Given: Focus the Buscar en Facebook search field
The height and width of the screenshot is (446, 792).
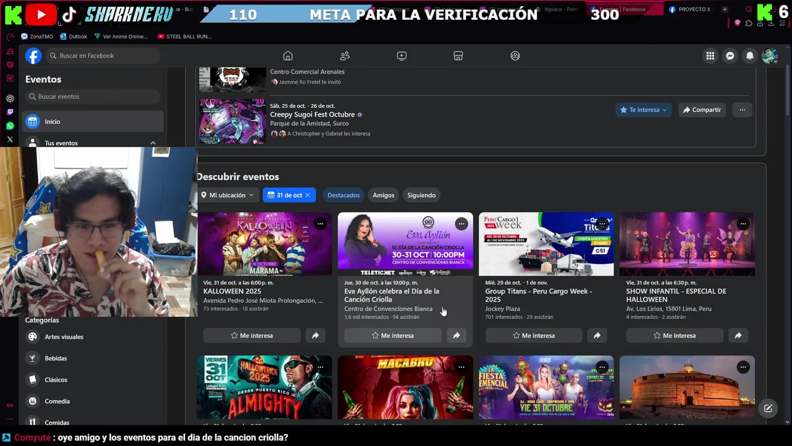Looking at the screenshot, I should [103, 56].
